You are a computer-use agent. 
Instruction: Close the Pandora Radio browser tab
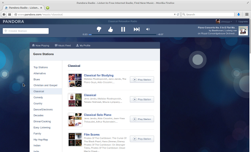41,8
